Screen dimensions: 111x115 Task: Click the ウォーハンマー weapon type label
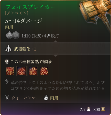click(x=26, y=98)
